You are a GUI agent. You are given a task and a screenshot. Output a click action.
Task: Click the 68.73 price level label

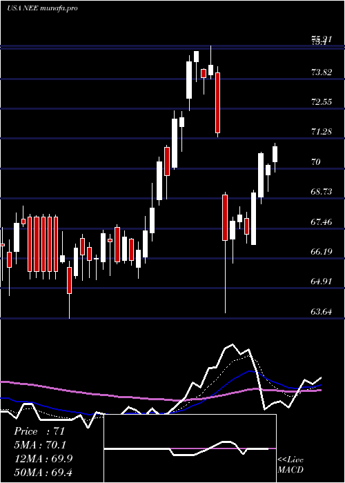(322, 192)
